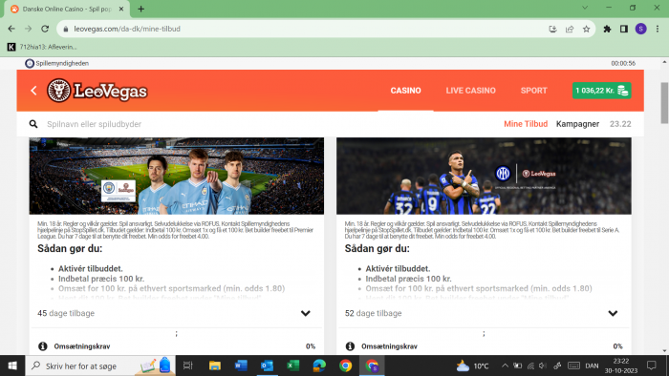The height and width of the screenshot is (376, 669).
Task: Expand the 52 dage tilbage offer
Action: click(x=613, y=313)
